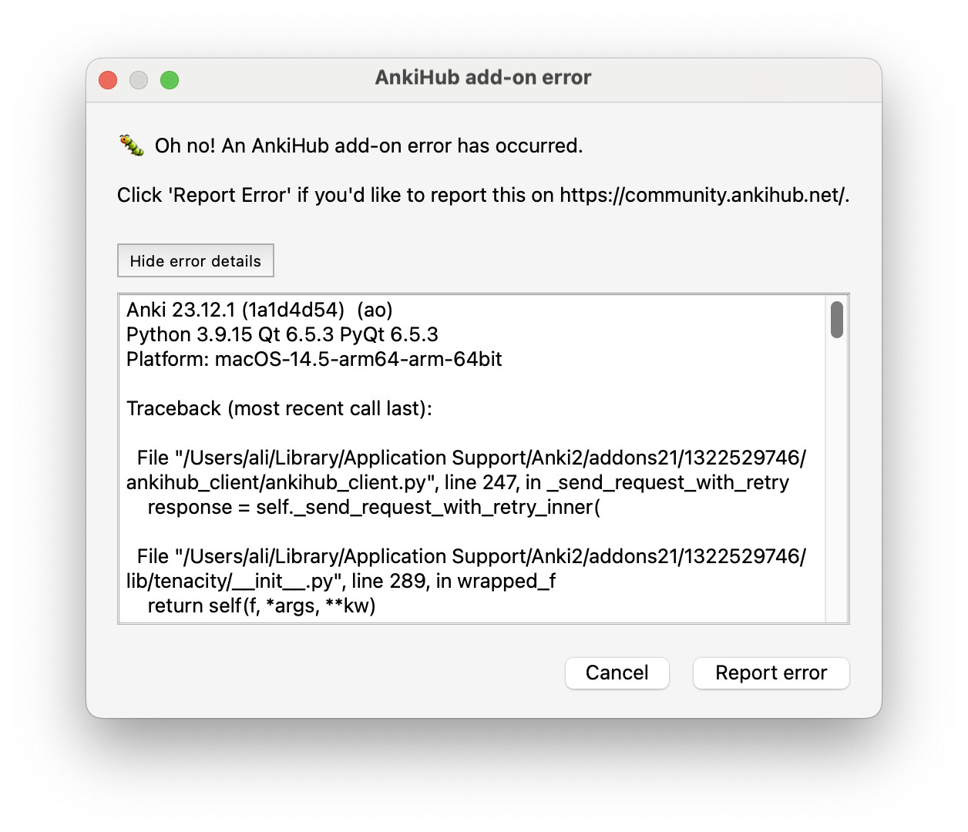Click the scrollbar track below the thumb
This screenshot has height=832, width=968.
click(836, 478)
